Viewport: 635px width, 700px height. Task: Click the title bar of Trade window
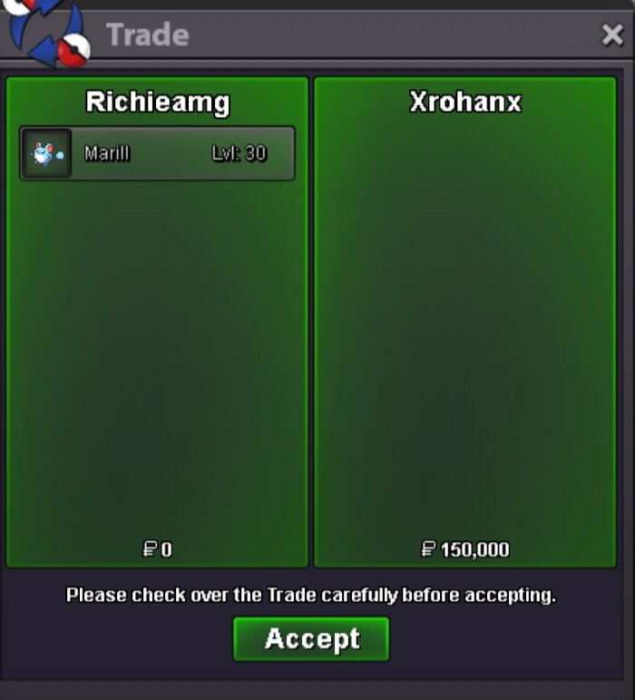click(x=347, y=35)
